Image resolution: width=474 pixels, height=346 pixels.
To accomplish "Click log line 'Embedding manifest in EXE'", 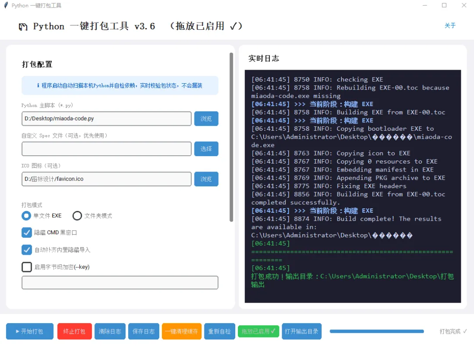I will coord(342,169).
